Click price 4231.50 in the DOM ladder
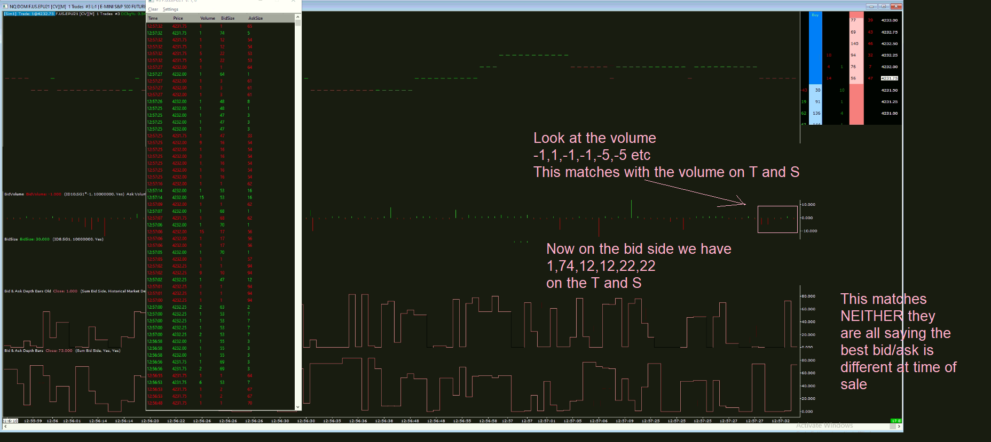 click(890, 90)
